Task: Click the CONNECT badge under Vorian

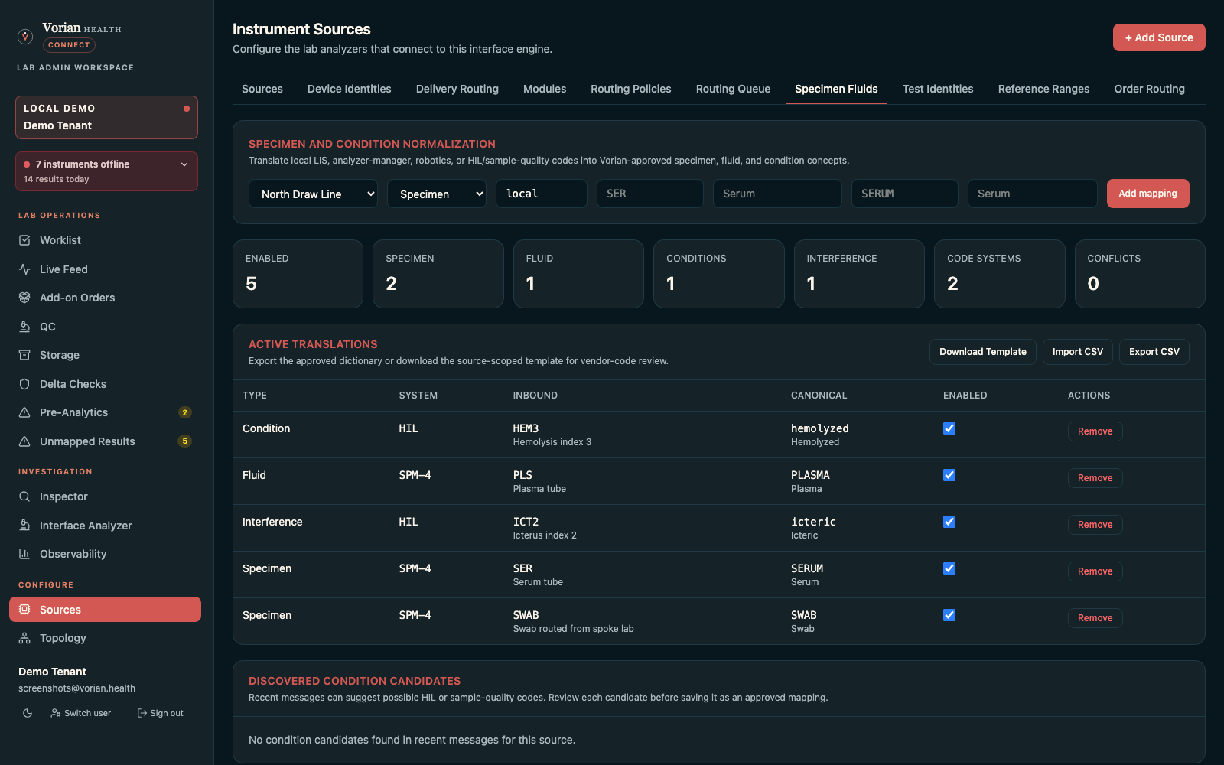Action: [69, 45]
